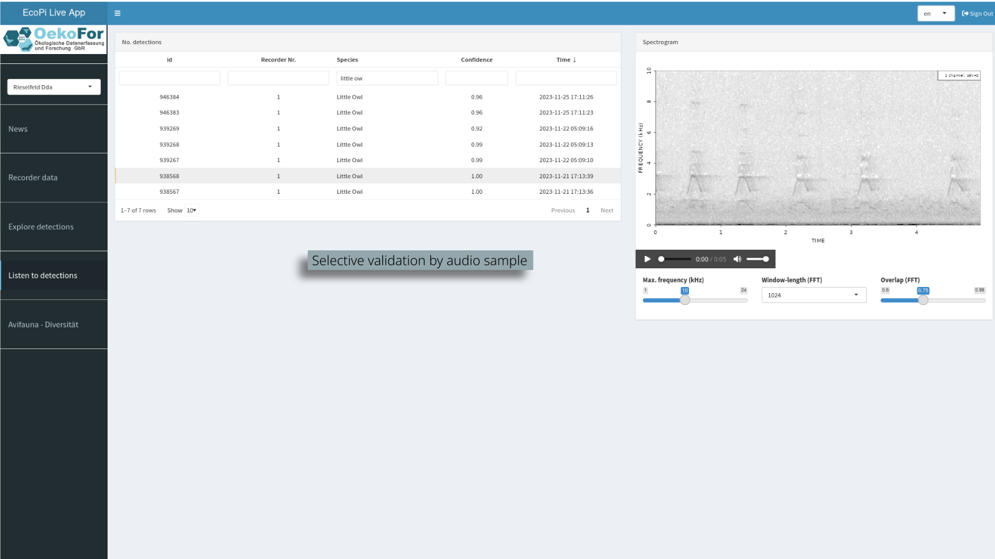Click the Species filter input field
This screenshot has height=559, width=995.
[x=387, y=78]
